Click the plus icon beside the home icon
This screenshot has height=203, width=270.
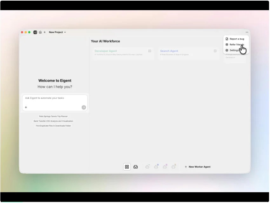click(45, 32)
